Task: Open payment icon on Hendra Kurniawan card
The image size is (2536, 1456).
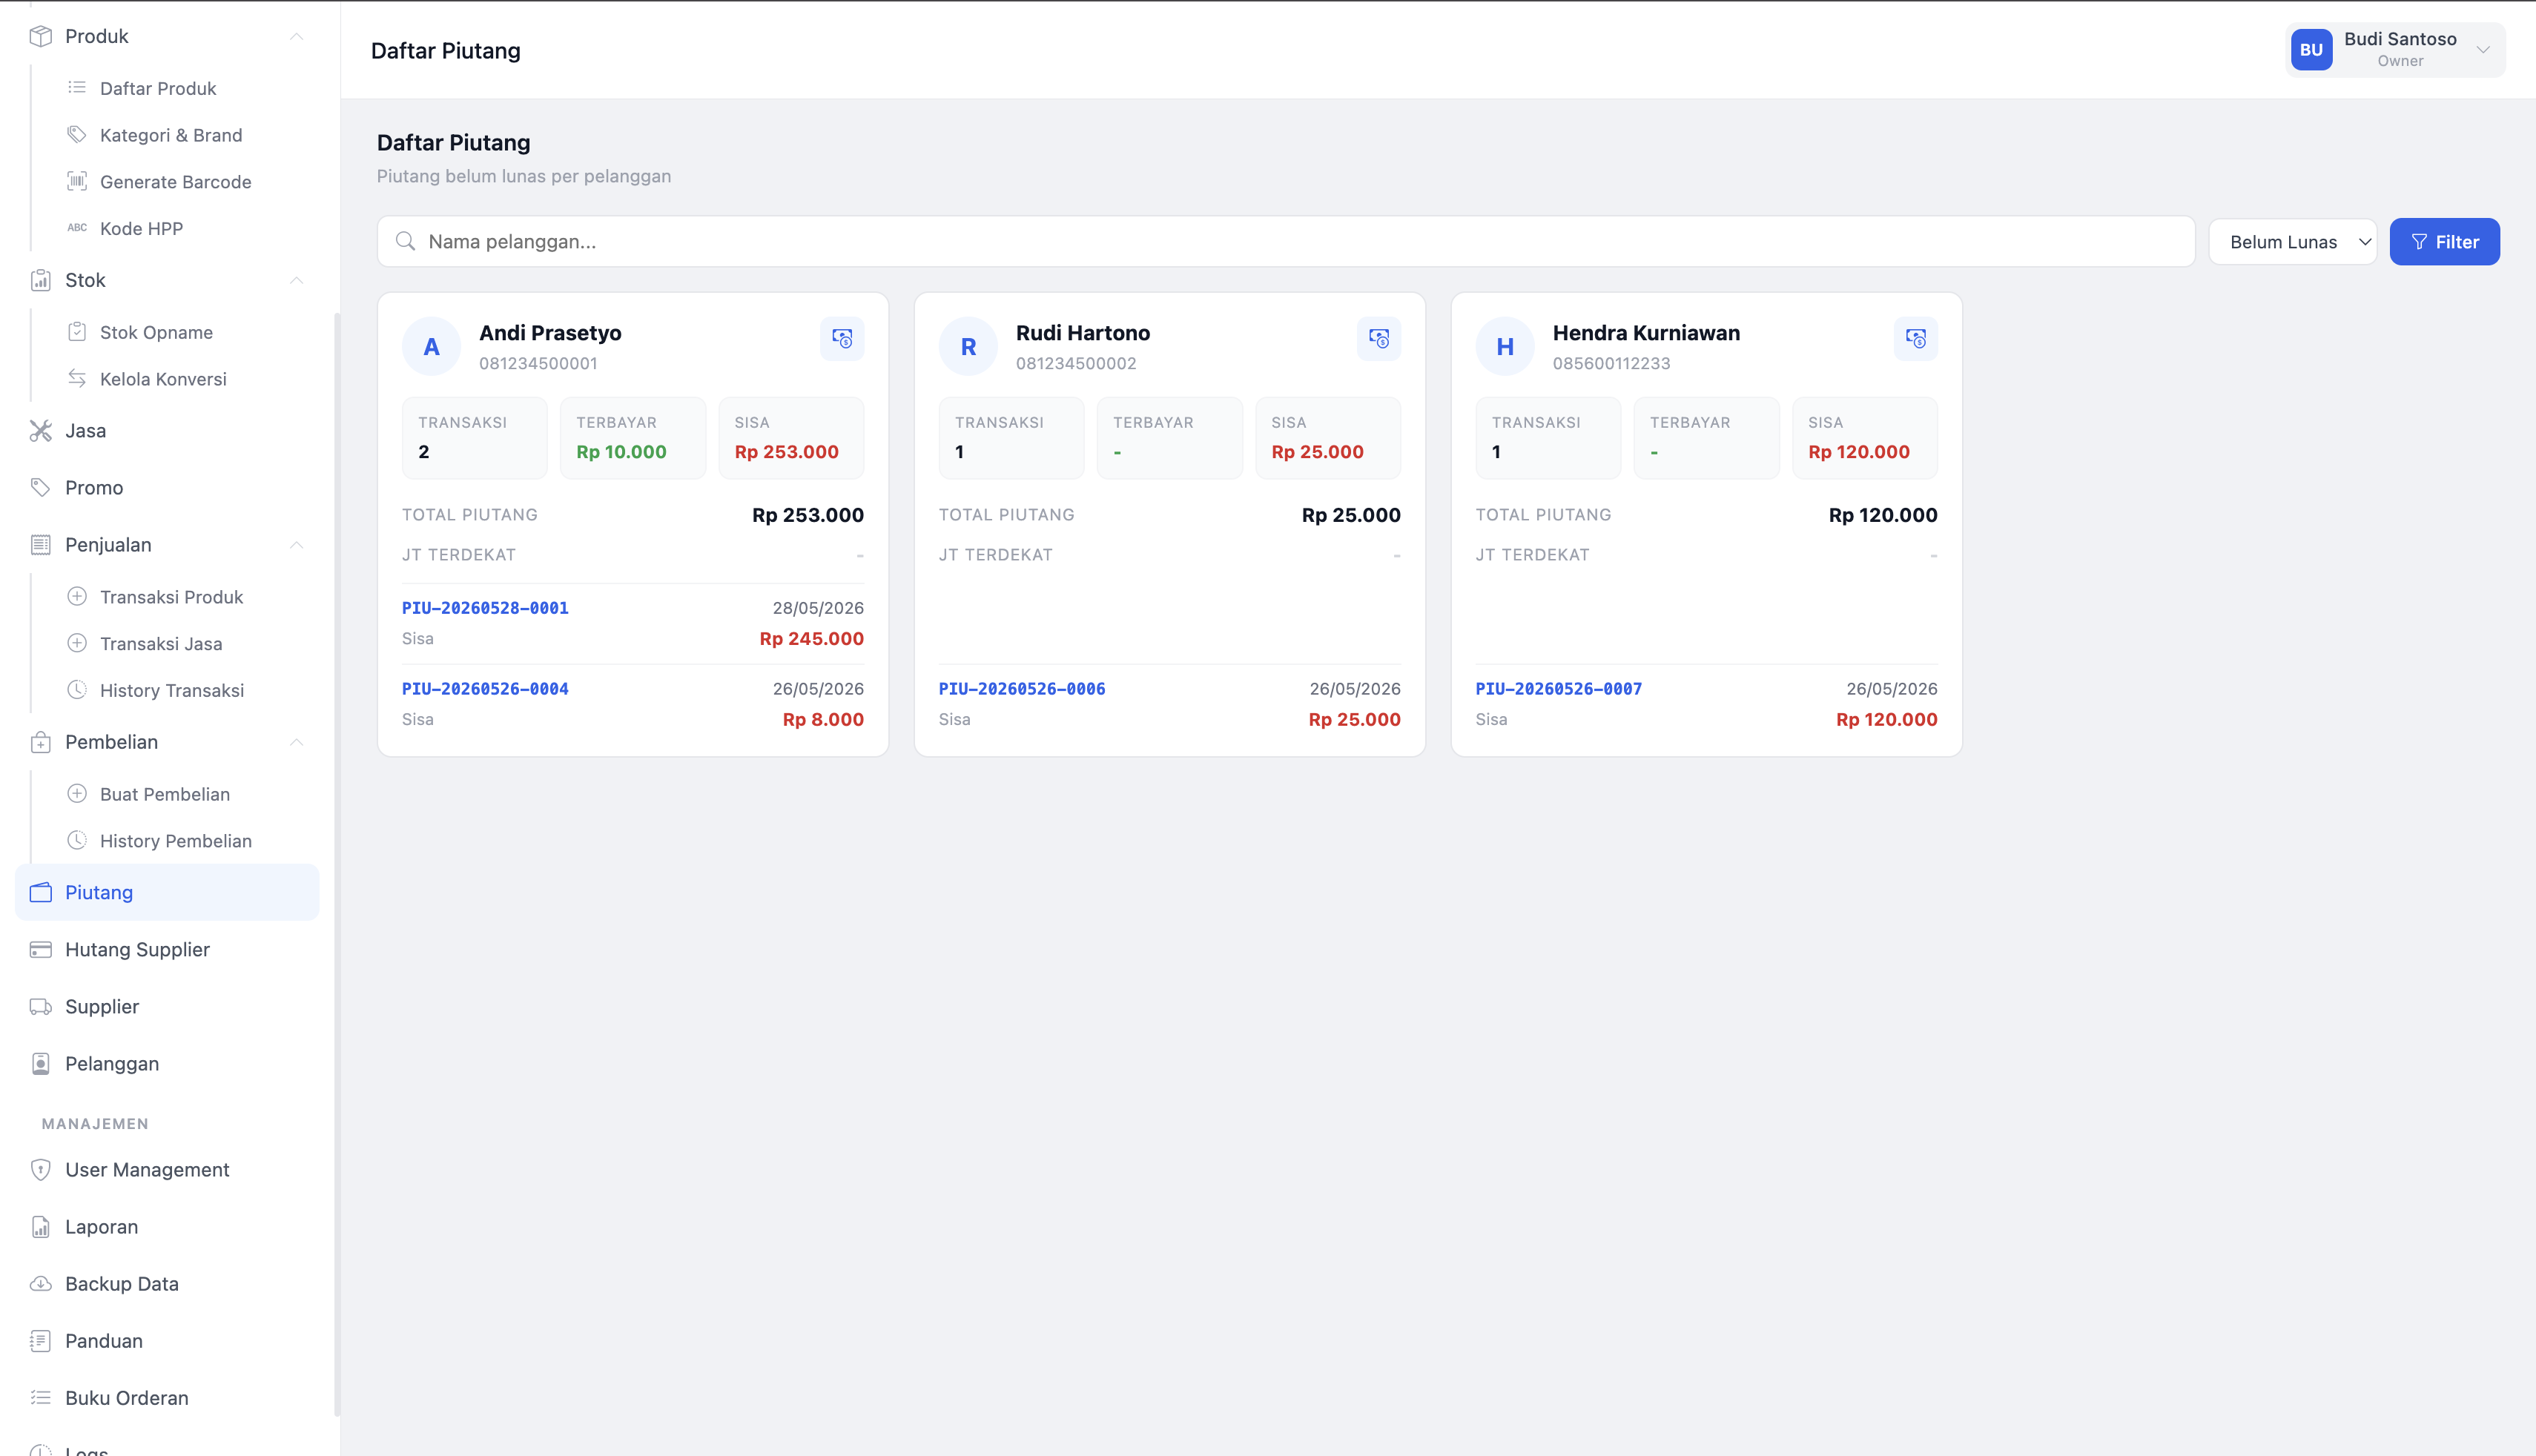Action: coord(1916,339)
